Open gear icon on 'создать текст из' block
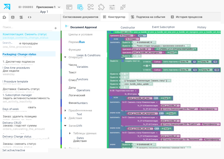The image size is (224, 159). [123, 61]
